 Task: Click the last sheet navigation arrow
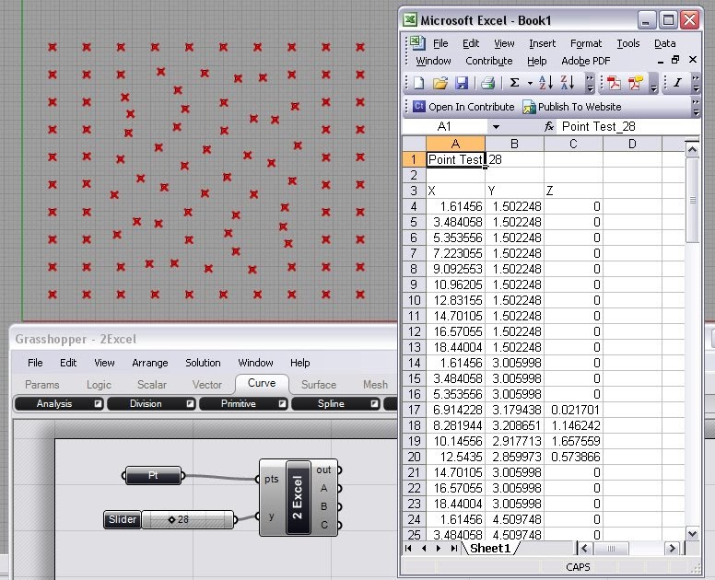tap(453, 548)
